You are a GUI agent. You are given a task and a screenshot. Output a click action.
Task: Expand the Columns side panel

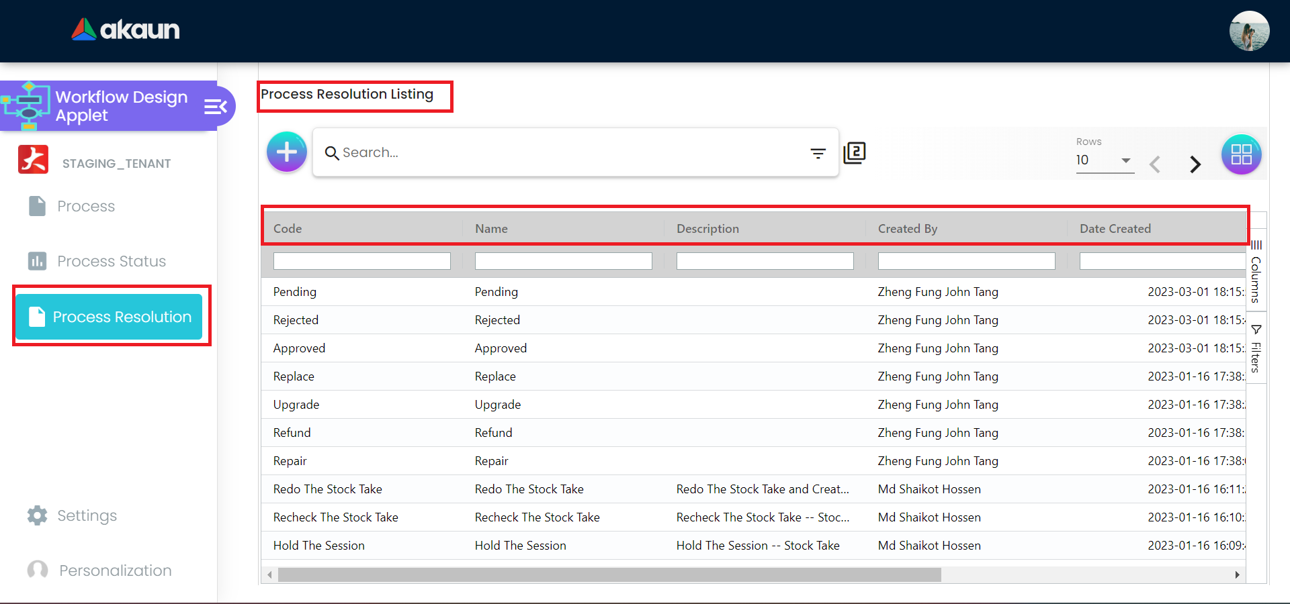pyautogui.click(x=1256, y=272)
